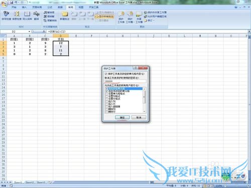Open the Office button menu
The height and width of the screenshot is (188, 251).
pyautogui.click(x=5, y=4)
